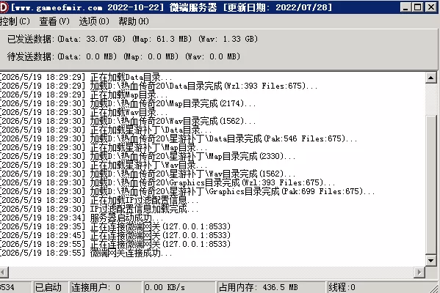Open the 控制(C) menu
Image resolution: width=440 pixels, height=293 pixels.
(15, 21)
